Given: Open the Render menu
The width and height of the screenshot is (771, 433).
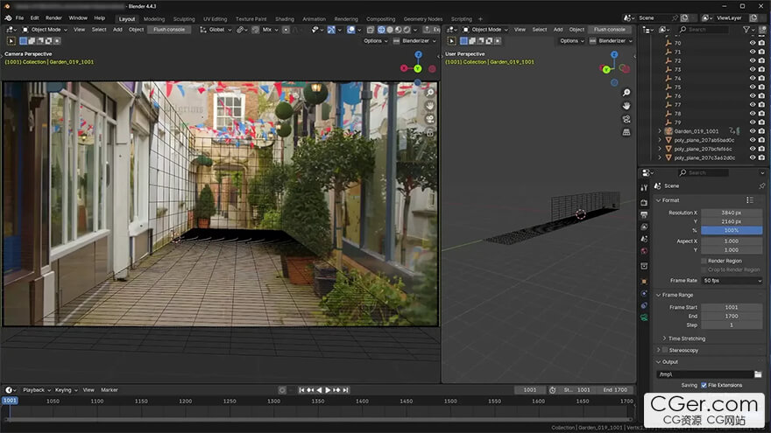Looking at the screenshot, I should [53, 18].
